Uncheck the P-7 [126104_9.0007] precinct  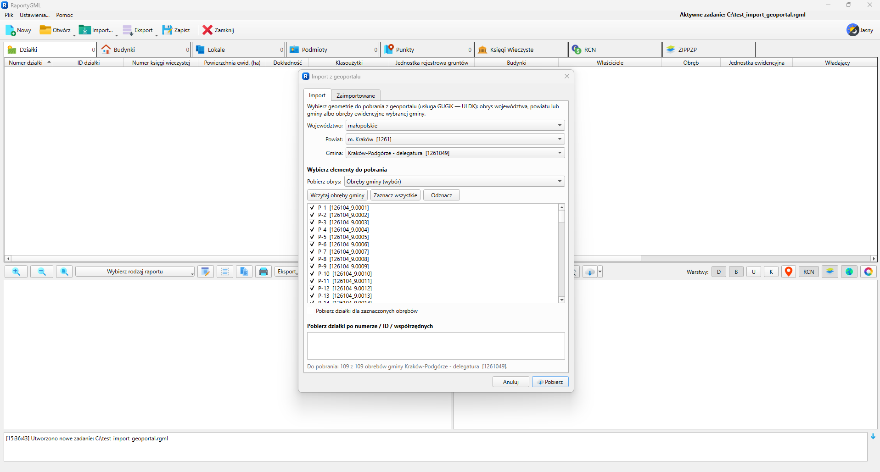312,252
